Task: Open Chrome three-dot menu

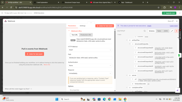Action: point(179,7)
